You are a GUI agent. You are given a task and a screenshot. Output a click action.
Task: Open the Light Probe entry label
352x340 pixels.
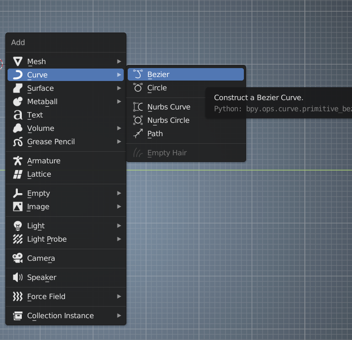pyautogui.click(x=47, y=239)
